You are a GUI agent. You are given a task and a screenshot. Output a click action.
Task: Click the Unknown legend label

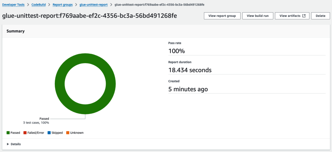tap(77, 133)
